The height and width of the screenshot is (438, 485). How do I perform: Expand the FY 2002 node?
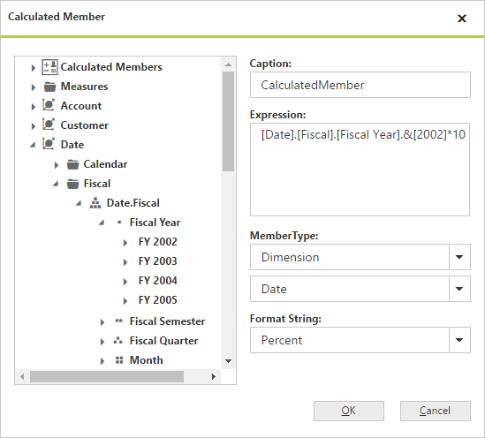pos(125,243)
